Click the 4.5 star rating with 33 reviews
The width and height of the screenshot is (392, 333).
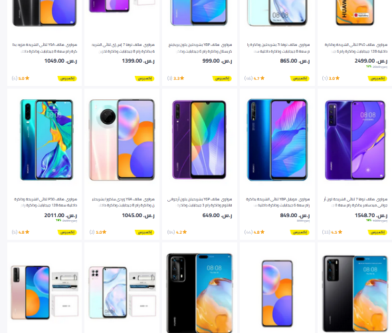coord(332,232)
